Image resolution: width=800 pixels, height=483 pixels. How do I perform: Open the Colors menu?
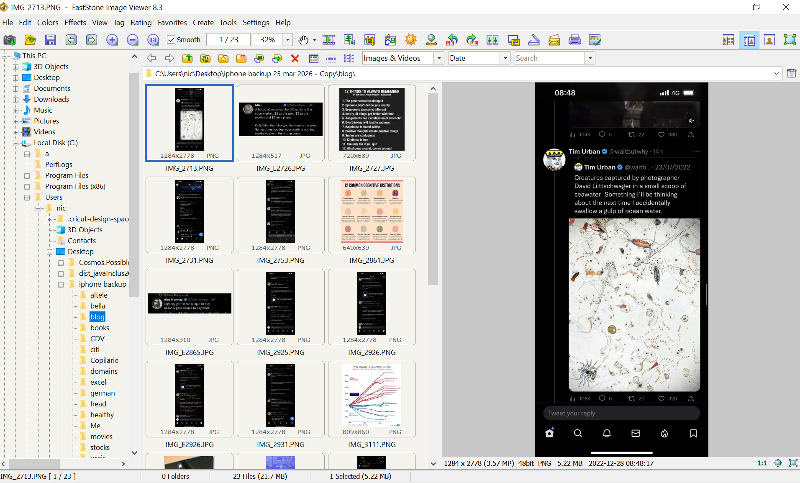point(48,23)
